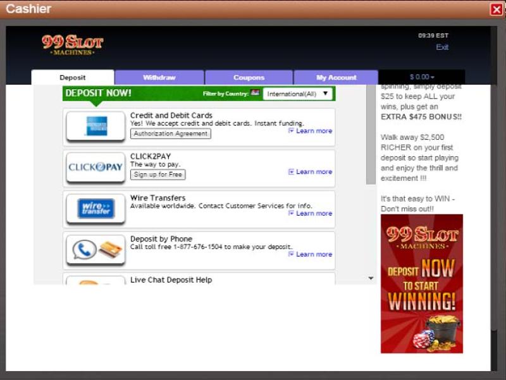This screenshot has height=380, width=506.
Task: Click the Wire Transfer logo icon
Action: (96, 208)
